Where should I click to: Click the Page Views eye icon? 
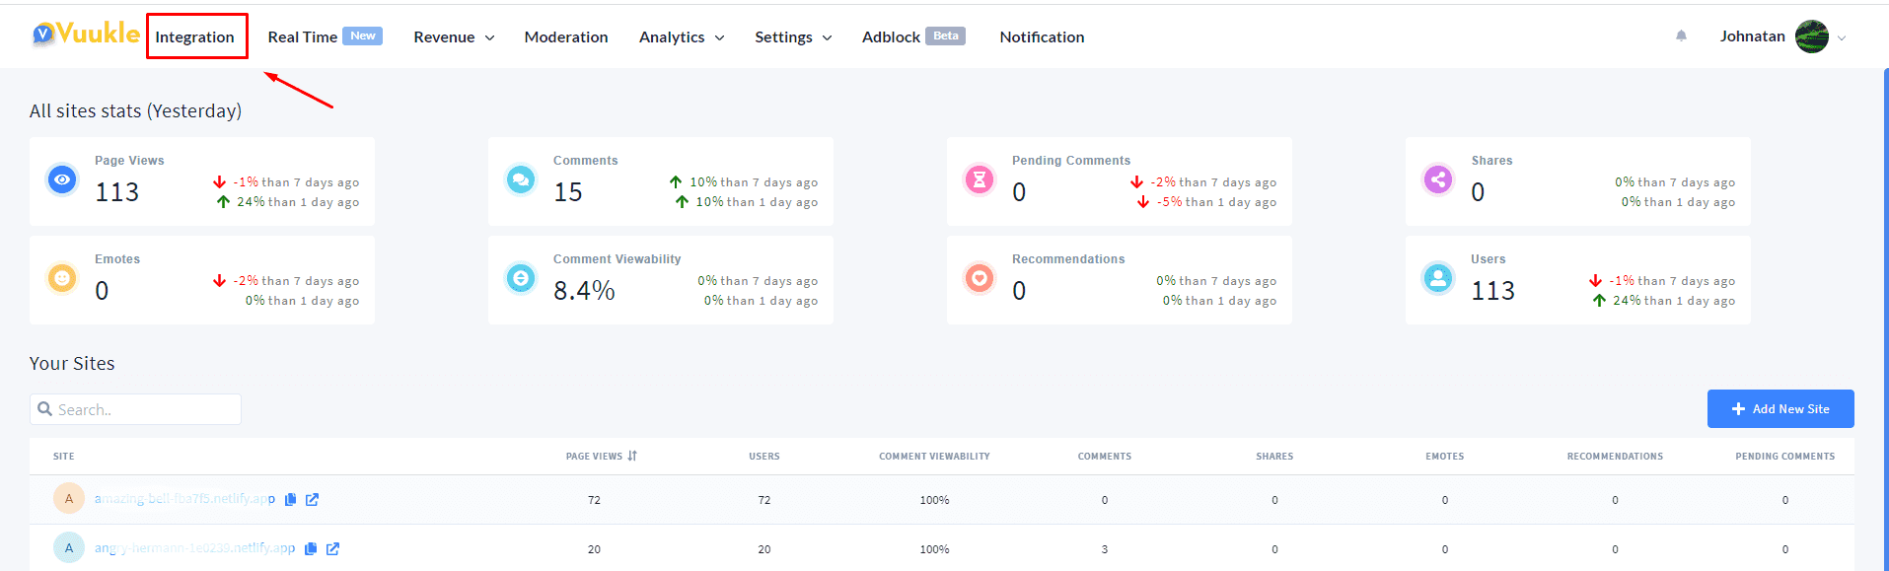point(62,179)
